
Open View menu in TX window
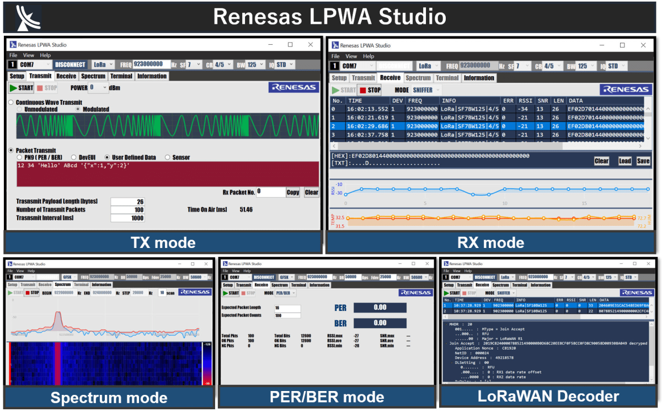29,55
